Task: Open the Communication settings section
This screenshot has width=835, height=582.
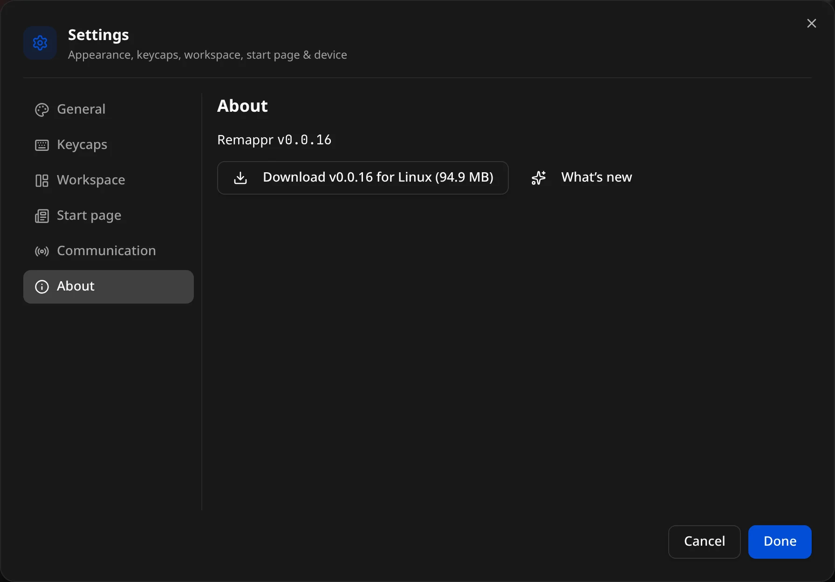Action: [x=108, y=251]
